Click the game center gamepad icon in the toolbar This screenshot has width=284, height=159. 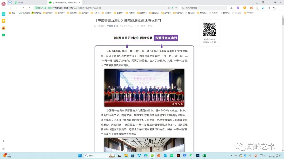pyautogui.click(x=251, y=8)
